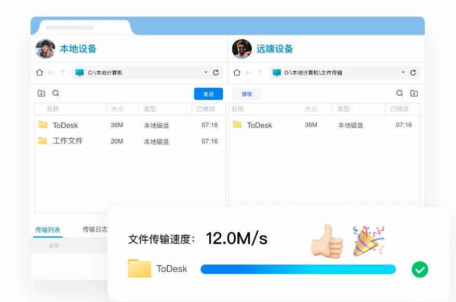Screen dimensions: 456x302
Task: Open search in the local device panel
Action: coord(55,93)
